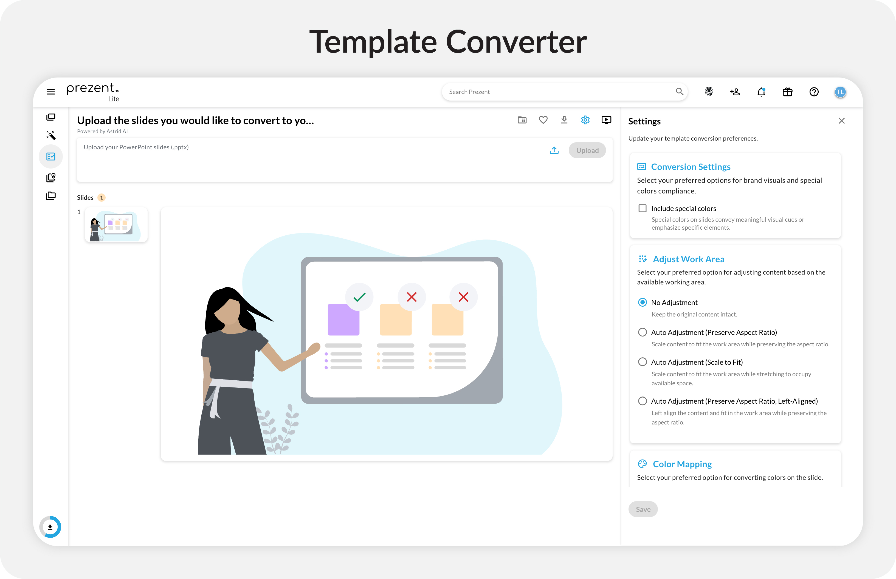Click the download icon above slide

pos(564,120)
